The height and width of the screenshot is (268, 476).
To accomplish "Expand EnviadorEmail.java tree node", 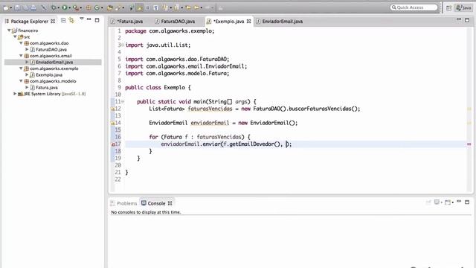I will coord(27,62).
